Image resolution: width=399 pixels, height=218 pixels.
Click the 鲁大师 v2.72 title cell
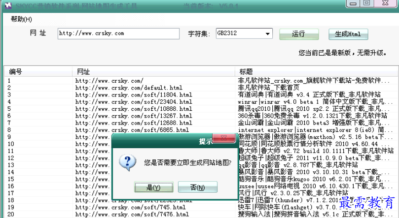[x=316, y=151]
